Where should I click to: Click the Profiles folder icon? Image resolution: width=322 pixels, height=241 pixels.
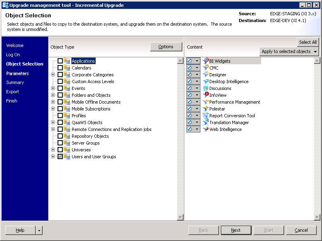click(67, 116)
